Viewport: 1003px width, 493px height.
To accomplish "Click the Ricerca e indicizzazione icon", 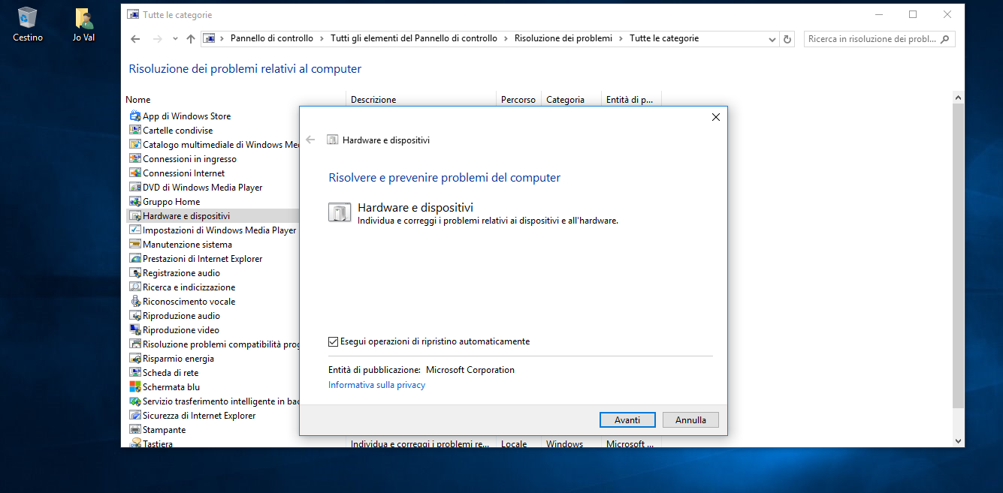I will 135,287.
